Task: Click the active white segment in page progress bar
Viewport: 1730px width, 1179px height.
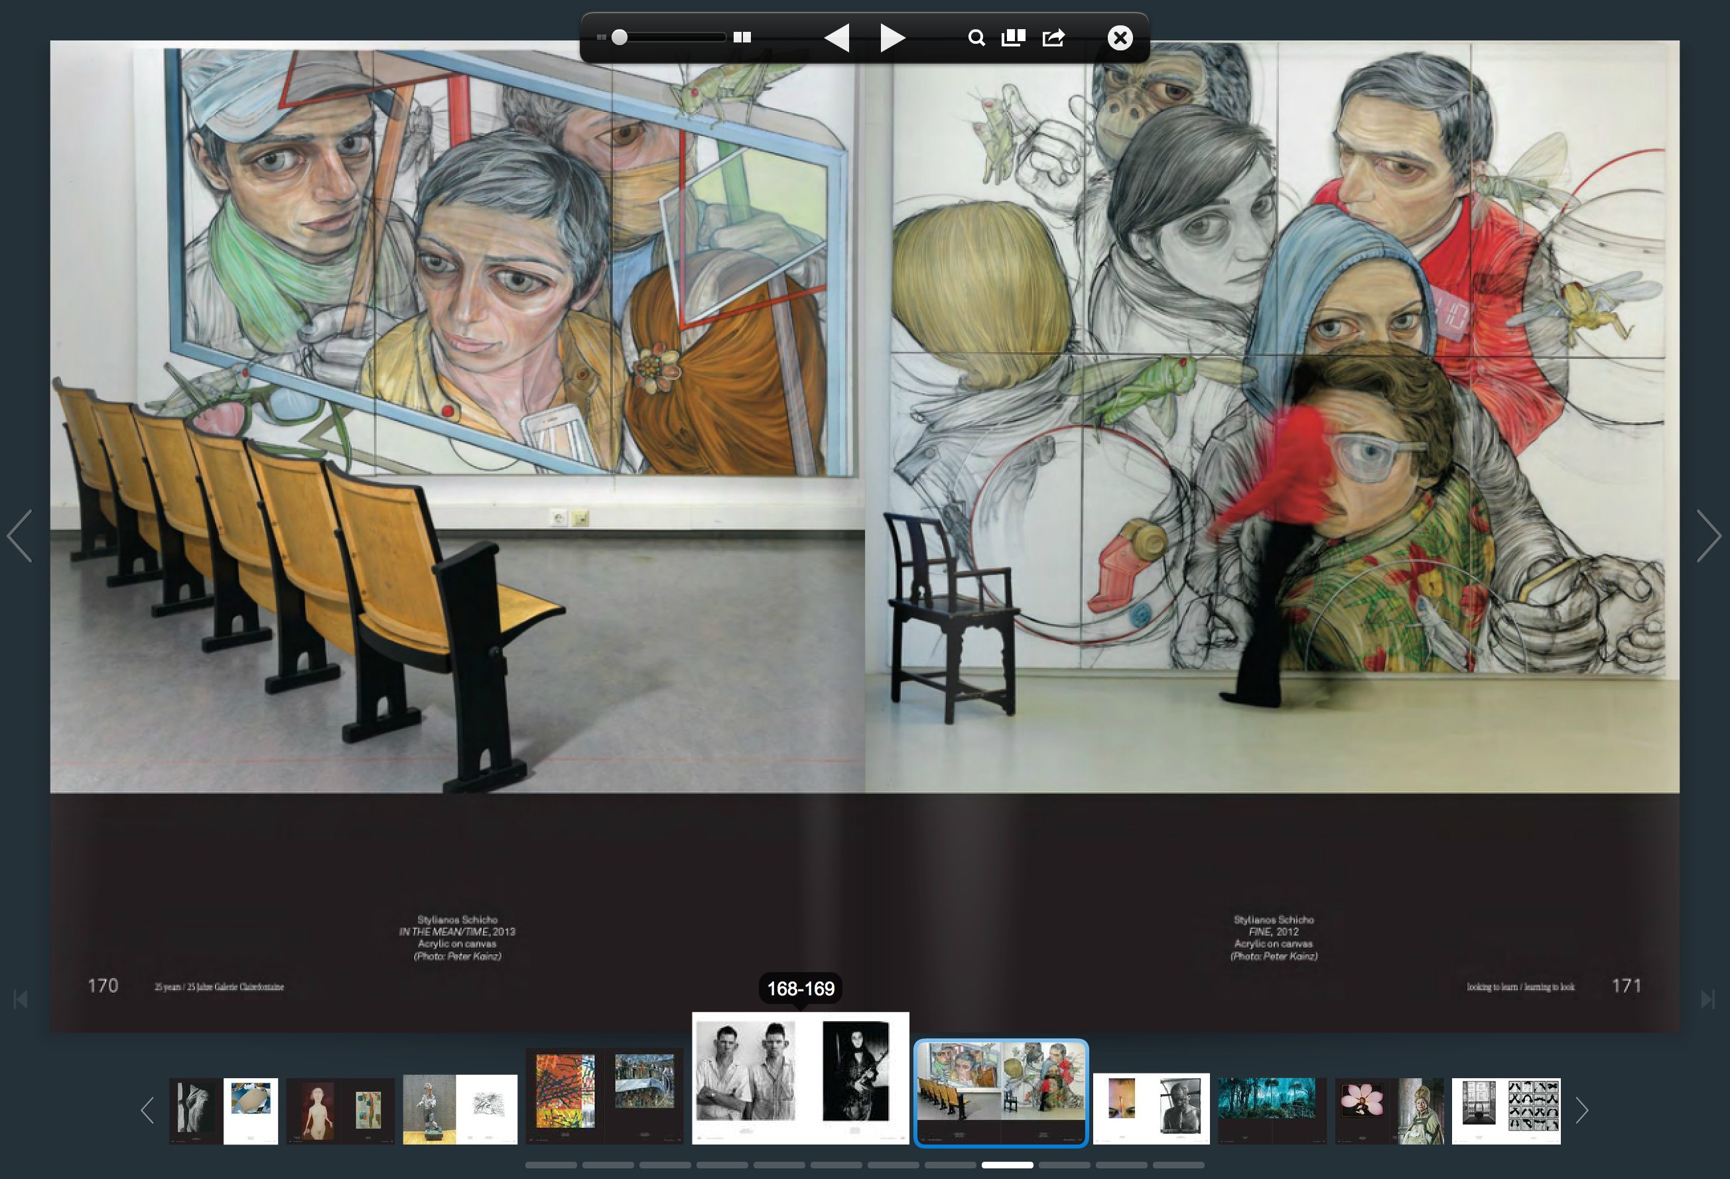Action: tap(1007, 1165)
